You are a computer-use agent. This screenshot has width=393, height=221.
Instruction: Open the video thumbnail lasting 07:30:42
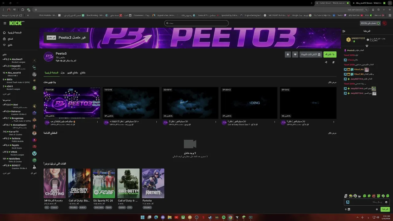point(249,103)
